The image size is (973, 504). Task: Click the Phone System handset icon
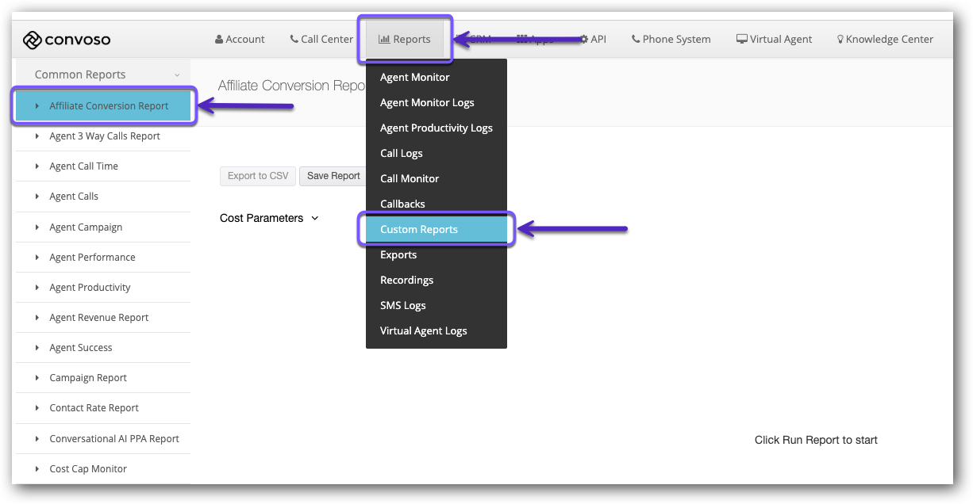636,39
